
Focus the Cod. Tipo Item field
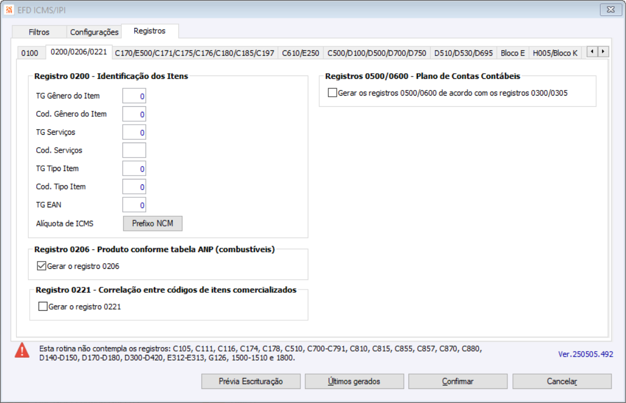coord(134,187)
